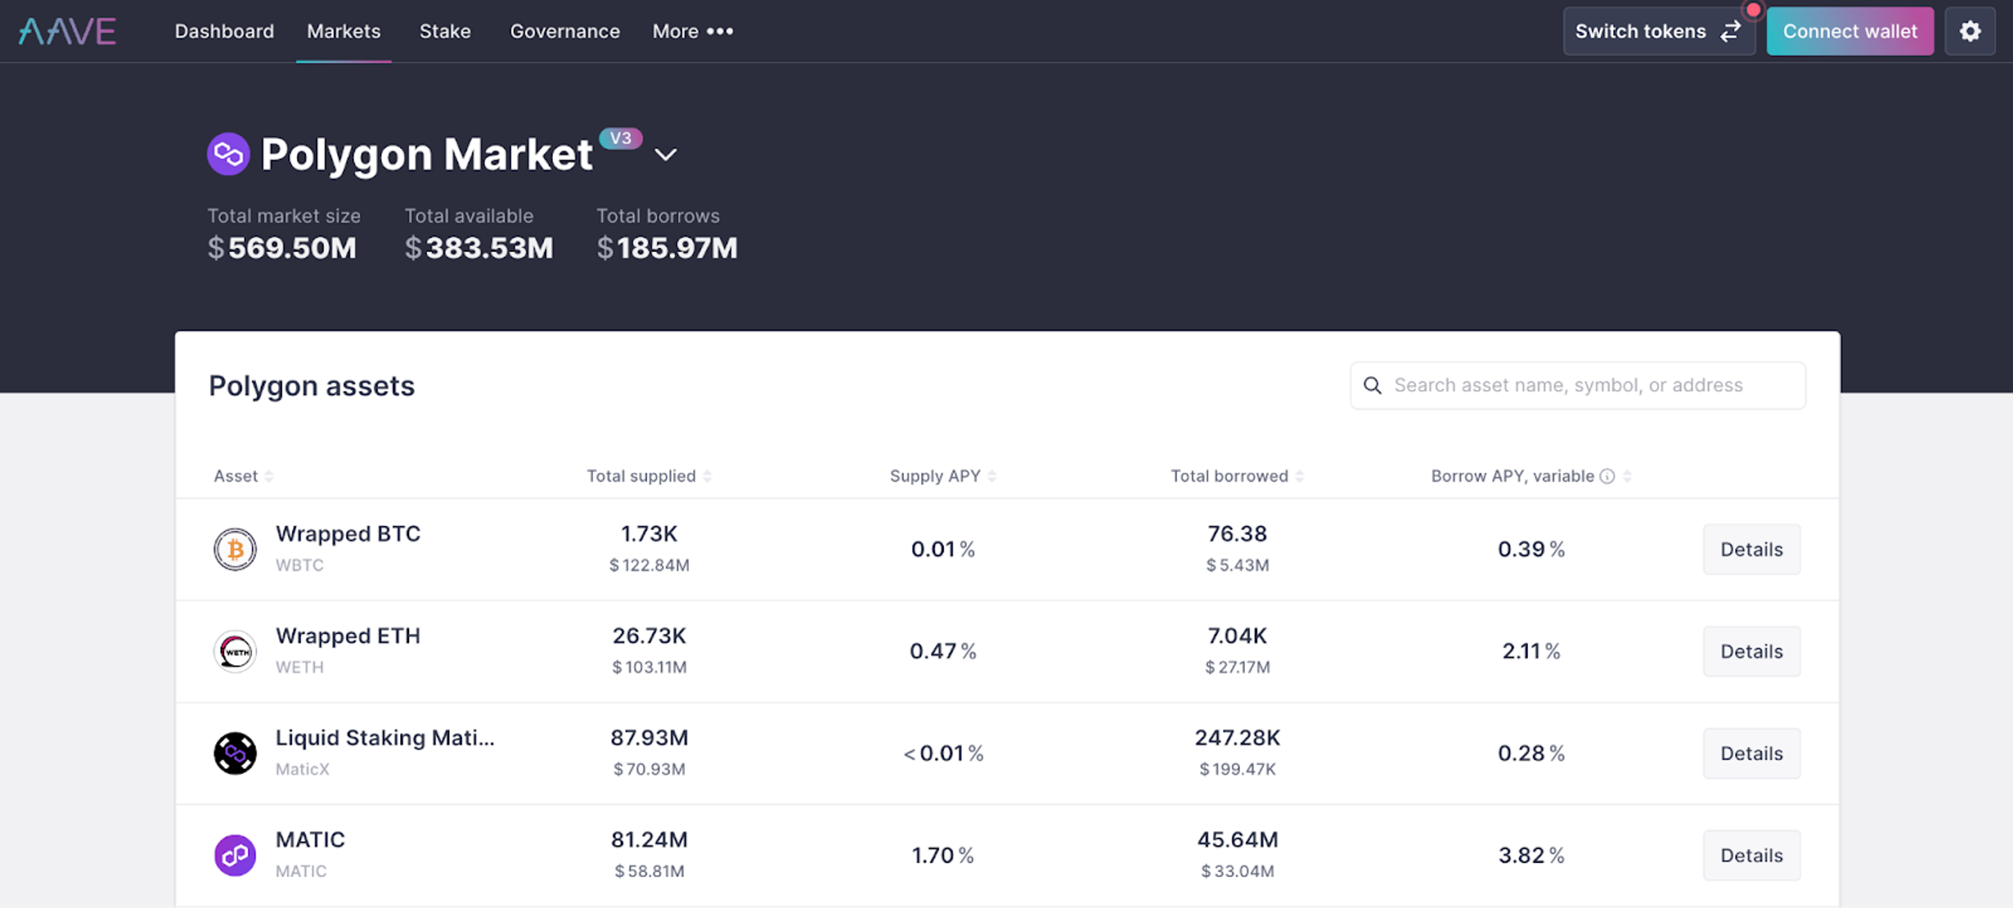Click WETH supply APY 0.47%
This screenshot has height=908, width=2013.
tap(943, 651)
